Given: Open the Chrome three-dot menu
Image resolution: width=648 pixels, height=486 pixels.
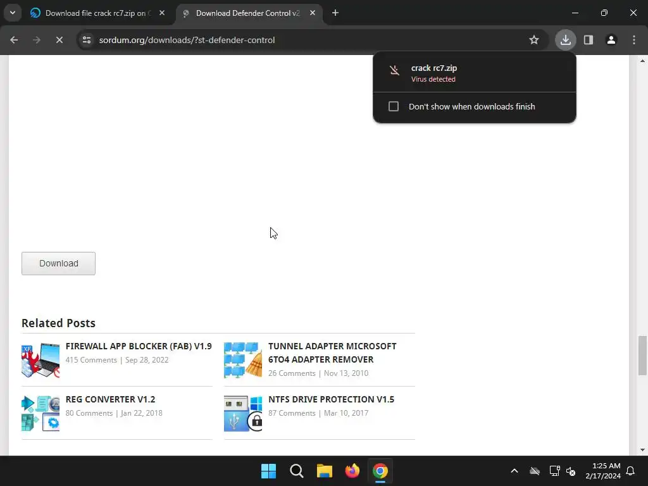Looking at the screenshot, I should (x=634, y=40).
